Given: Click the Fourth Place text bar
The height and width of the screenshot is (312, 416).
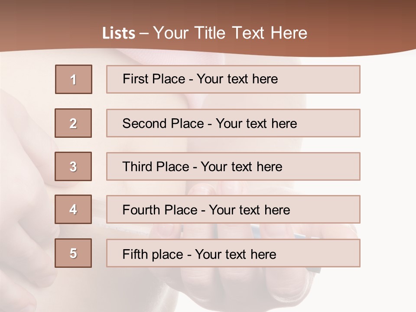Looking at the screenshot, I should click(x=233, y=209).
